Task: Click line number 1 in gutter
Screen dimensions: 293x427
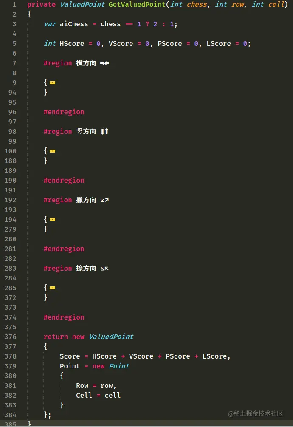Action: 14,5
